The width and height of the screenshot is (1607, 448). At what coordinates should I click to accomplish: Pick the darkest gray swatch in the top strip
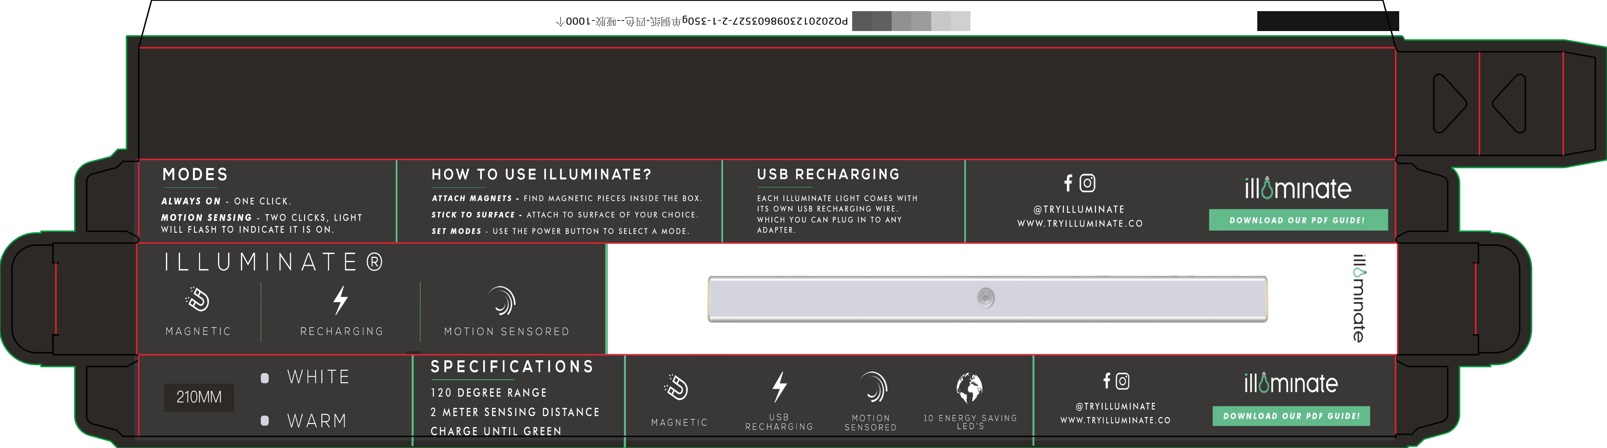pyautogui.click(x=862, y=21)
